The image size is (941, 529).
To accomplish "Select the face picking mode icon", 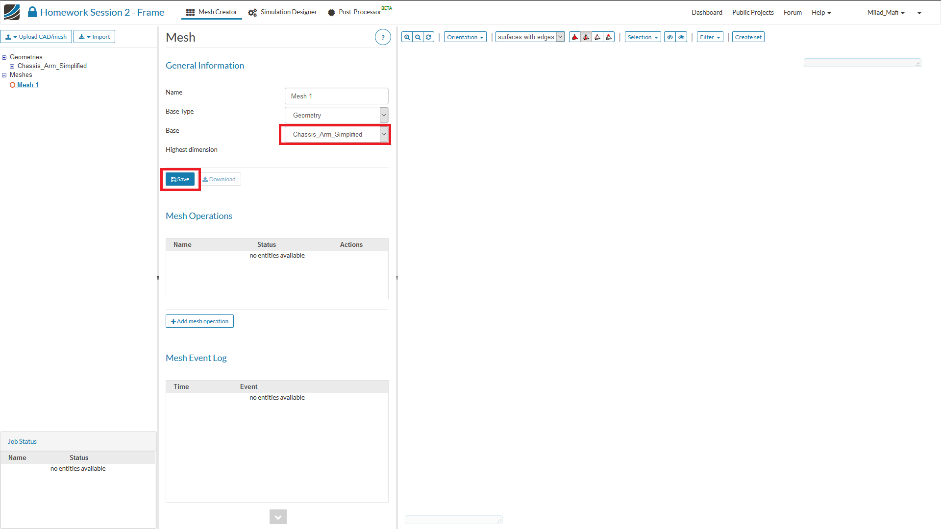I will pyautogui.click(x=586, y=37).
